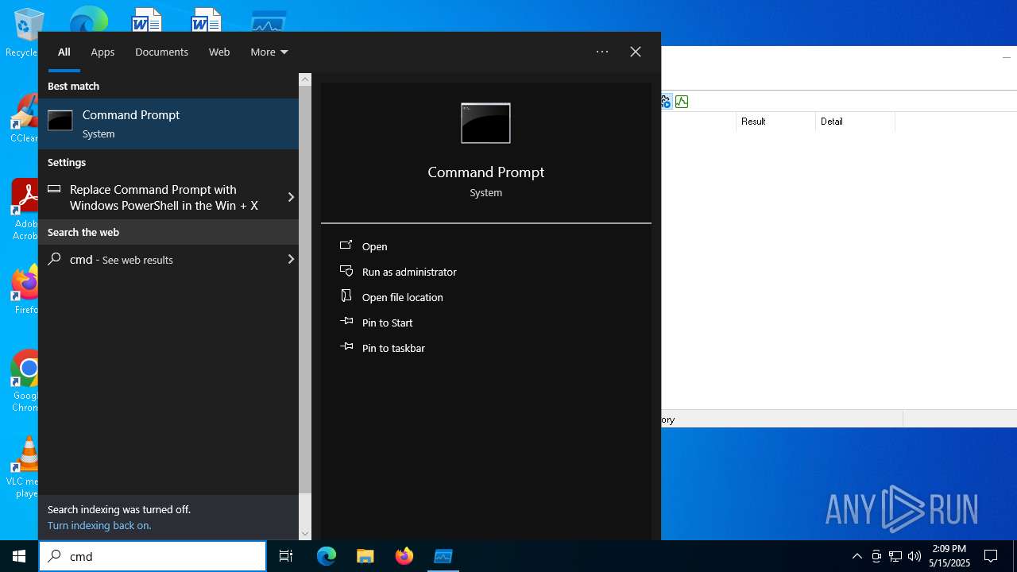Screen dimensions: 1017x572
Task: Open CCleaner desktop shortcut
Action: pos(24,119)
